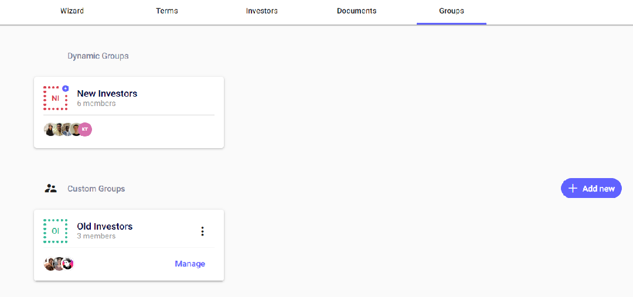Image resolution: width=633 pixels, height=297 pixels.
Task: Open Manage for Old Investors group
Action: (190, 264)
